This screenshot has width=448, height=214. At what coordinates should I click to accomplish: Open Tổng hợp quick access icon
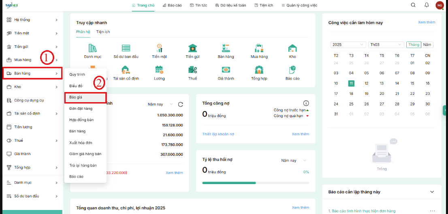pos(259,69)
